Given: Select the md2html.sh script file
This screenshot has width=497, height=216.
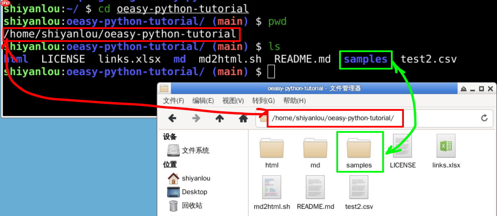Looking at the screenshot, I should tap(272, 188).
